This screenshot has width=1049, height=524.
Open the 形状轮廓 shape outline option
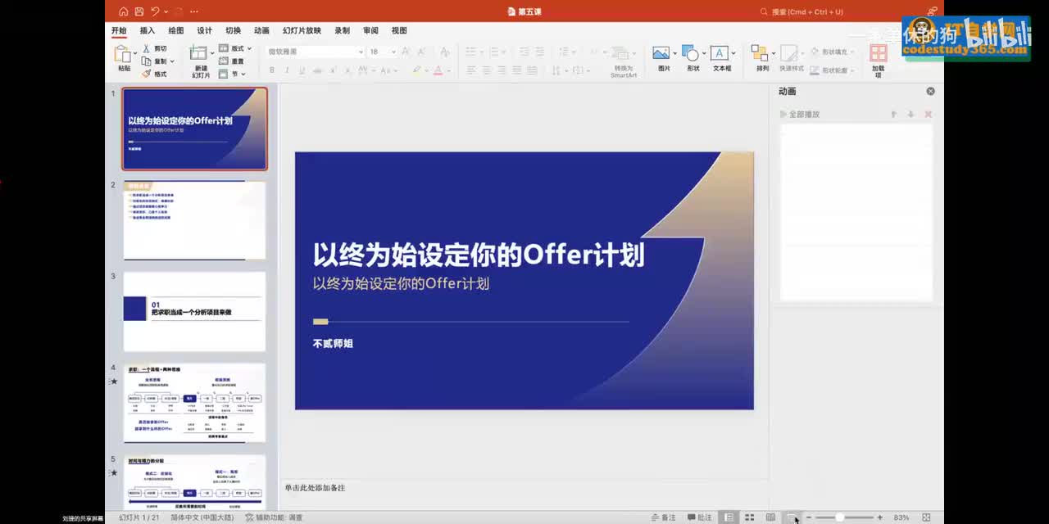click(x=831, y=70)
